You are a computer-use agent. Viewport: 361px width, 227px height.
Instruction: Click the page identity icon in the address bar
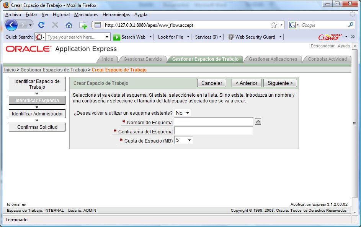[98, 25]
